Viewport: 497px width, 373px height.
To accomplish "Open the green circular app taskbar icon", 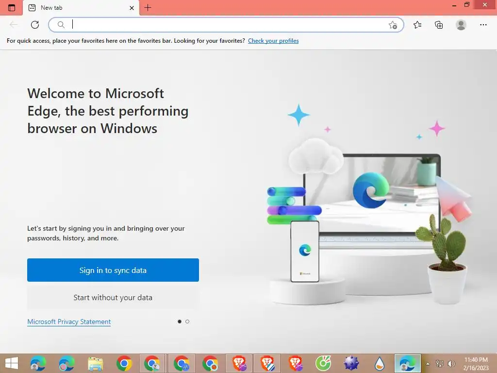I will click(x=323, y=363).
